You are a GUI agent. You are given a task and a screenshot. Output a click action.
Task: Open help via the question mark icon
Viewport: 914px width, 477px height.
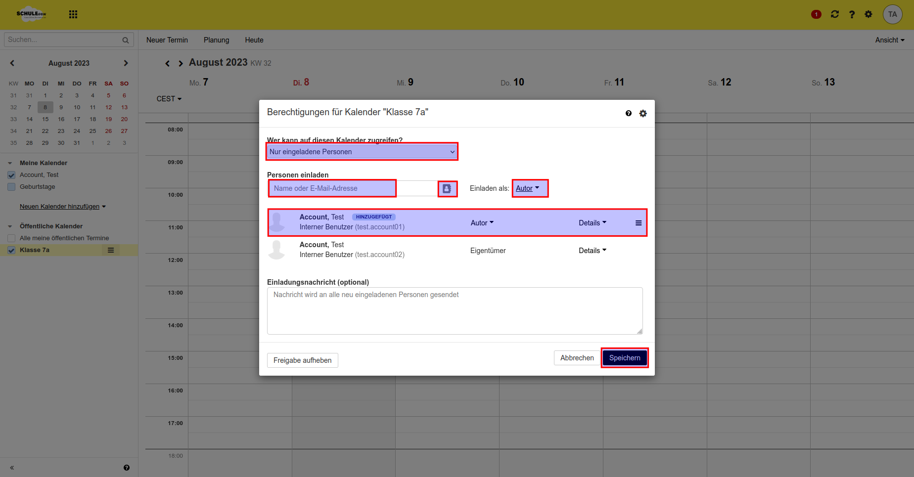point(852,14)
